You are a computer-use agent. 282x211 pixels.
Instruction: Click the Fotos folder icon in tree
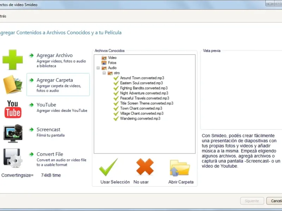click(x=104, y=63)
